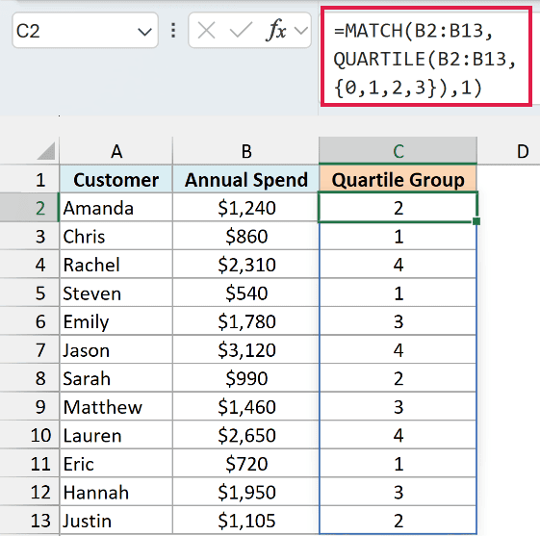Screen dimensions: 540x536
Task: Click the $1,780 cell
Action: (x=245, y=321)
